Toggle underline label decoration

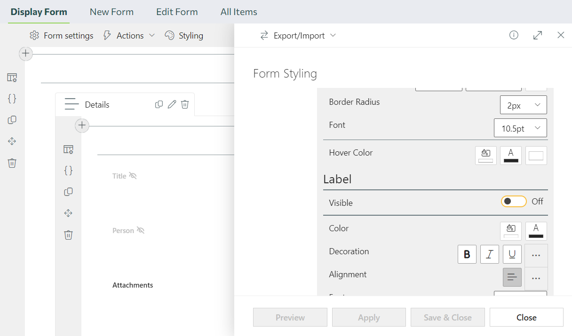[512, 254]
